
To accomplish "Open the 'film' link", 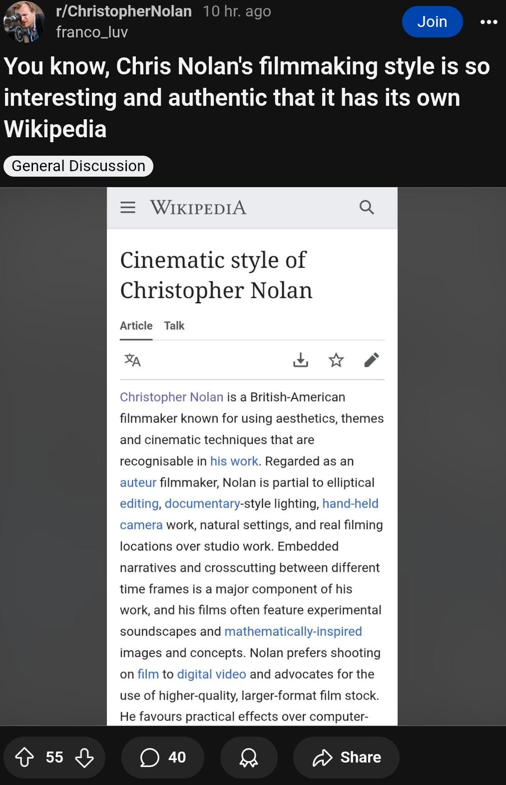I will coord(148,674).
